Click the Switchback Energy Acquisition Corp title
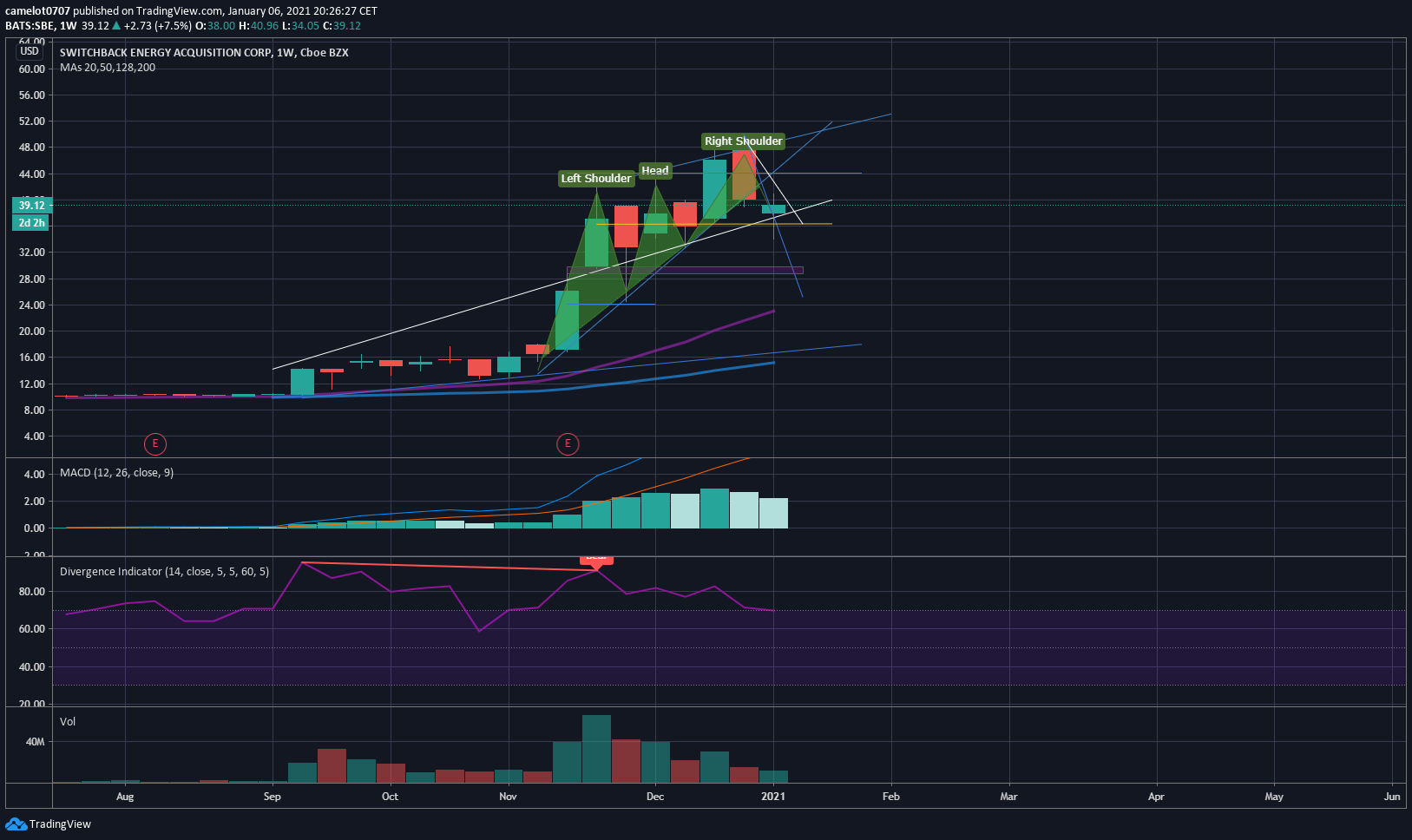This screenshot has height=840, width=1412. [204, 53]
